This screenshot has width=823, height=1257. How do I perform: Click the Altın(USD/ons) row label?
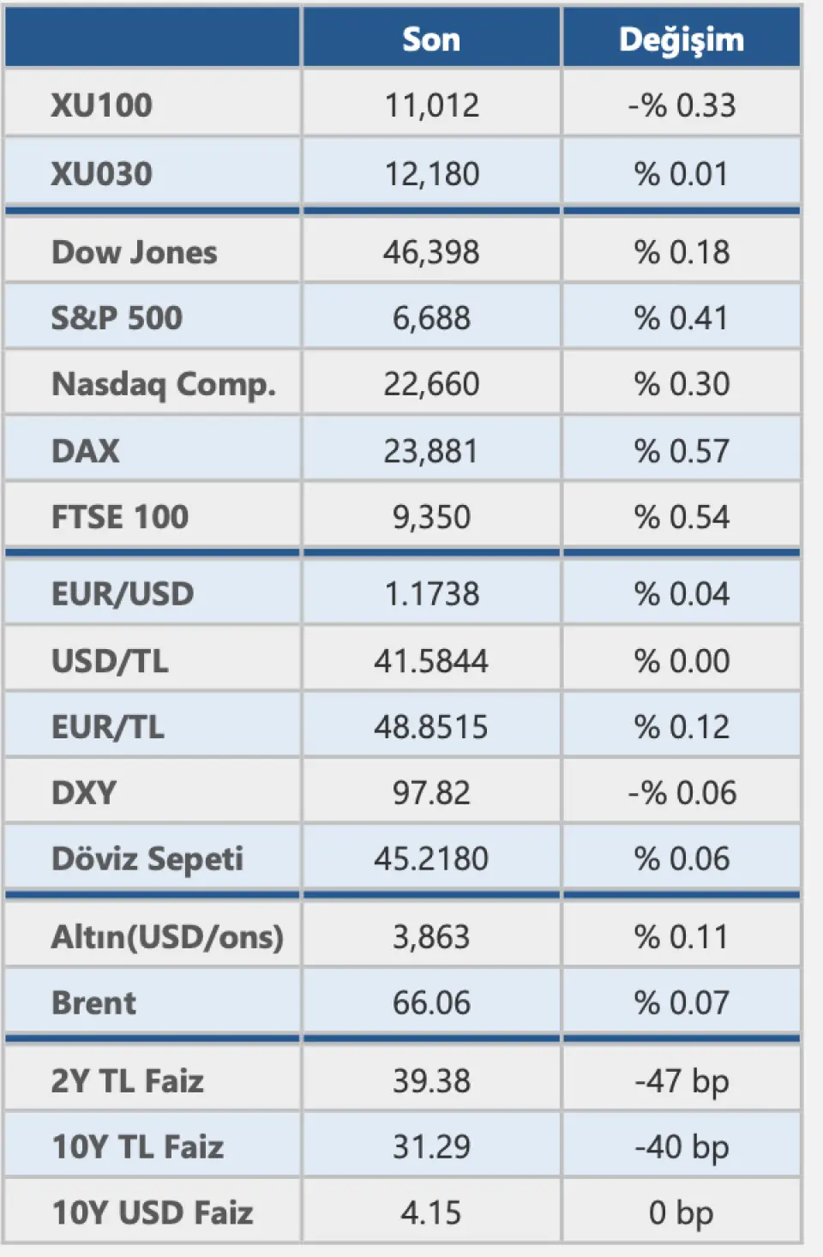click(167, 936)
